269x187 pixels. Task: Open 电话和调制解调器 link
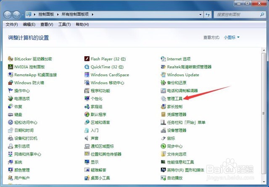coord(182,91)
